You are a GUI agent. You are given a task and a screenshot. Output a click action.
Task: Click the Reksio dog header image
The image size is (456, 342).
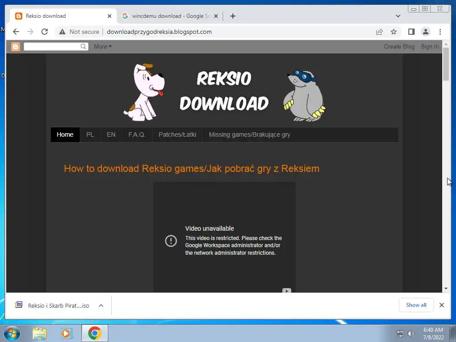pos(144,93)
